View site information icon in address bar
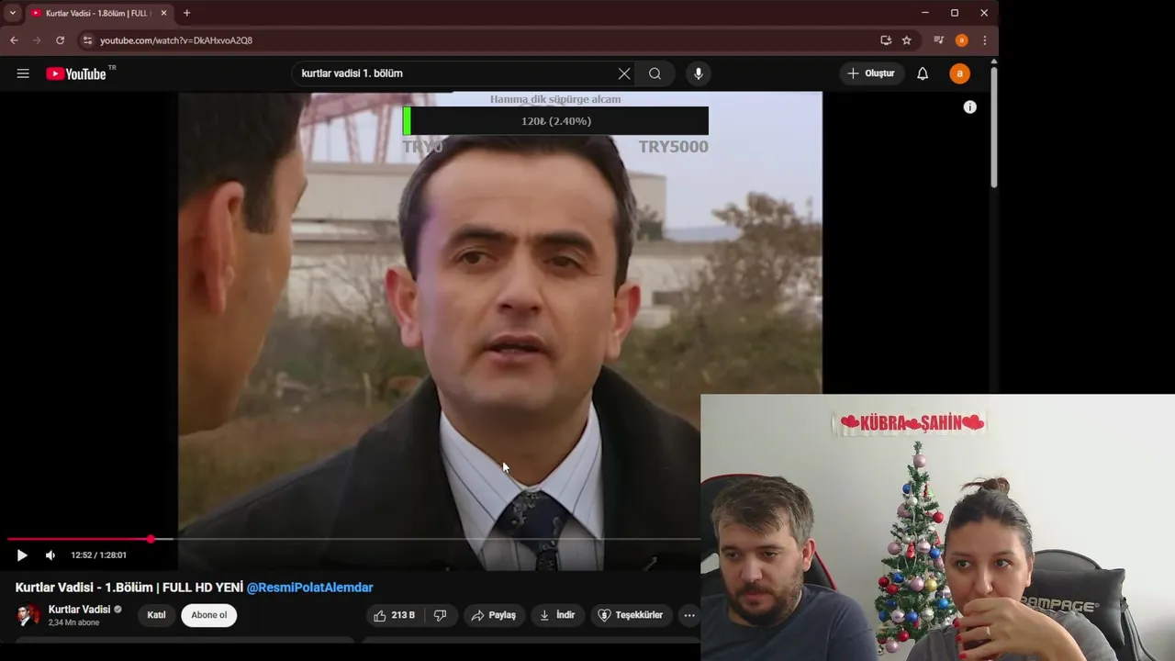Screen dimensions: 1175x661 coord(87,40)
